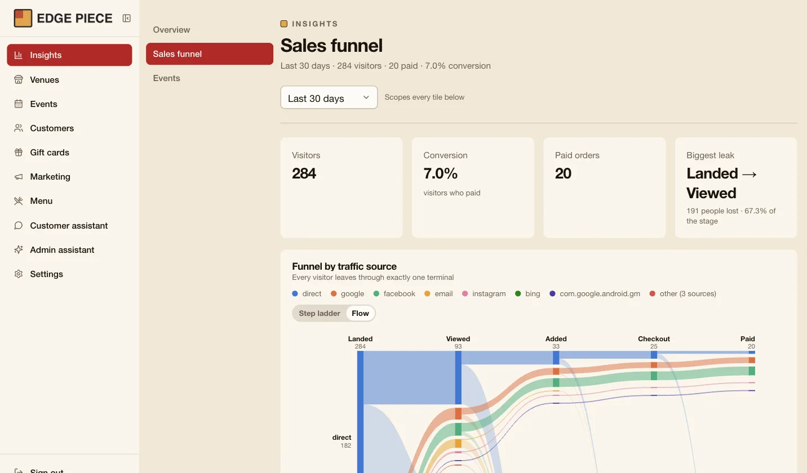The image size is (807, 473).
Task: Click the small Insights badge square icon
Action: point(284,24)
